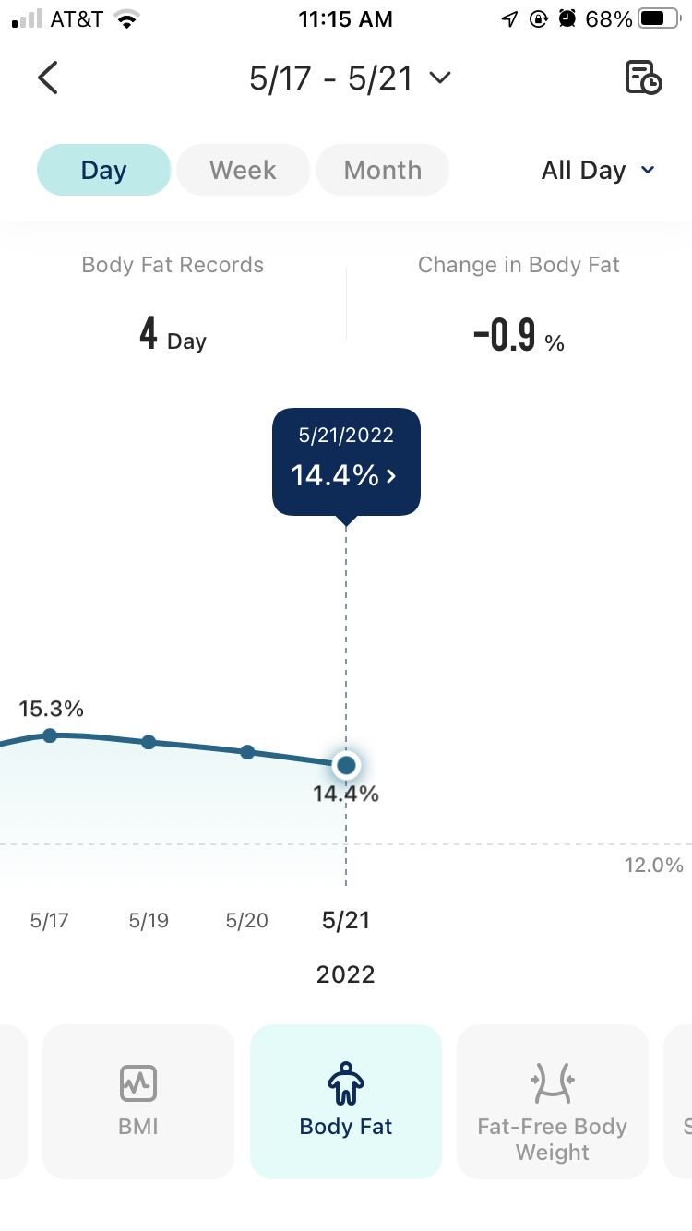This screenshot has width=692, height=1231.
Task: Open the history records icon
Action: click(643, 78)
